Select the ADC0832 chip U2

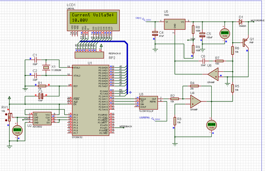(42, 118)
